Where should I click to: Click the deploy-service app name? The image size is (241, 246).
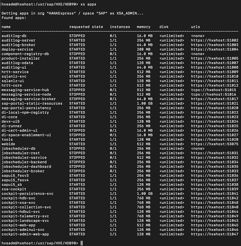click(18, 49)
